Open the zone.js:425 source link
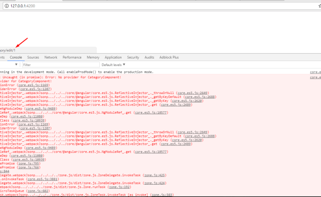The width and height of the screenshot is (321, 197). pyautogui.click(x=155, y=175)
